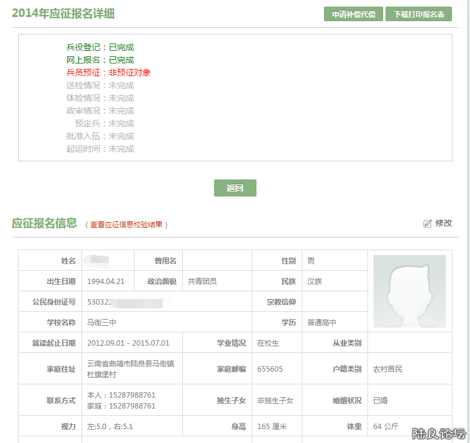Viewport: 470px width, 443px height.
Task: Click the 曾用名 field label
Action: tap(165, 260)
